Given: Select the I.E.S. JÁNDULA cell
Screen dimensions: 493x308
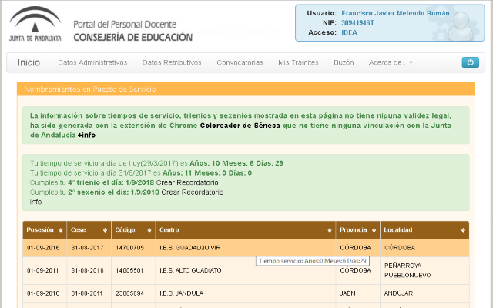Looking at the screenshot, I should click(x=245, y=293).
